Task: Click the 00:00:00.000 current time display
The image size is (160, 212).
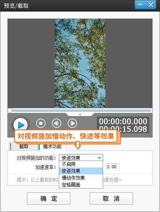Action: 123,121
